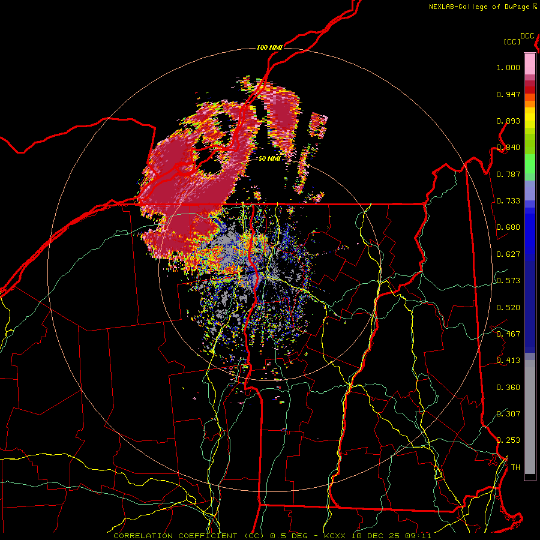
Task: Click the 0.733 scale value
Action: (508, 201)
